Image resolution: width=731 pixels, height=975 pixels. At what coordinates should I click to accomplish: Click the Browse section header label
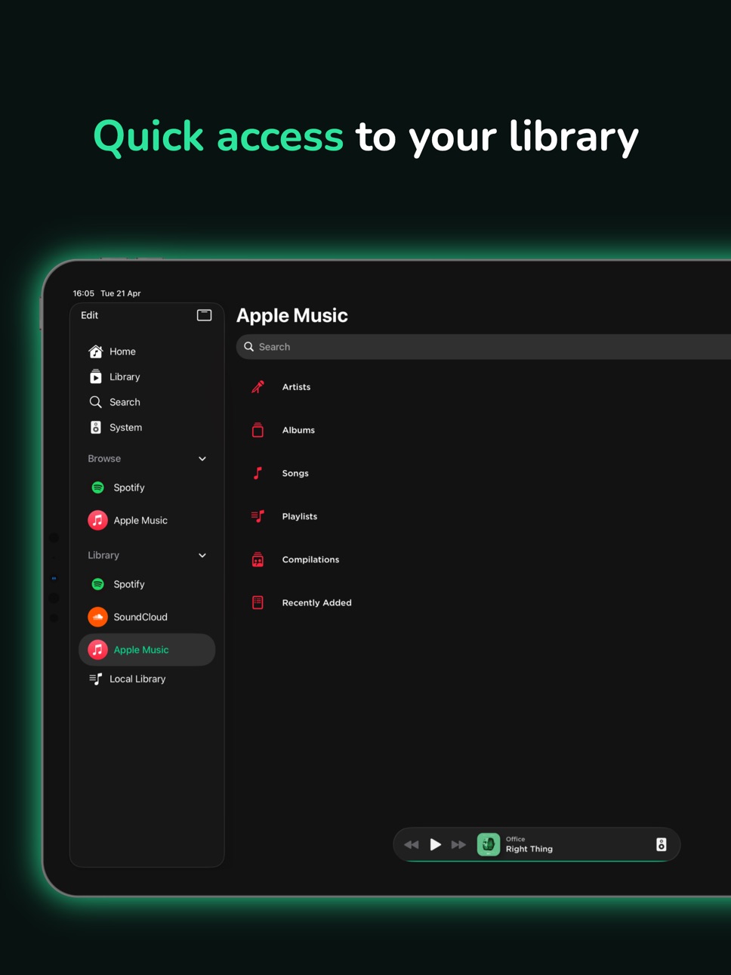[104, 459]
